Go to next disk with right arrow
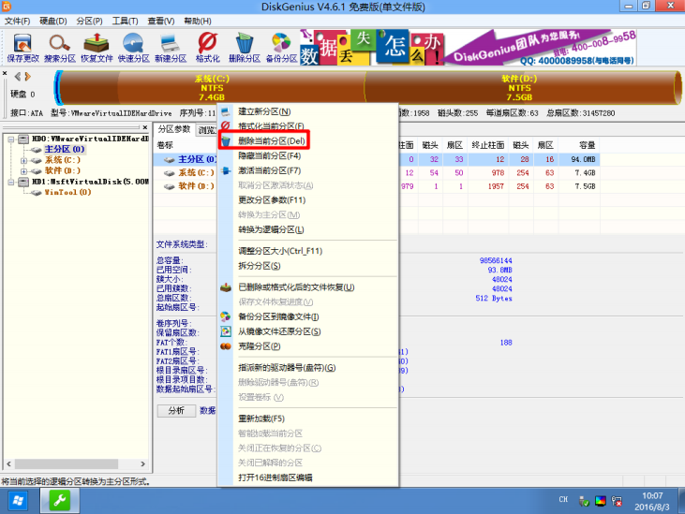 click(27, 77)
